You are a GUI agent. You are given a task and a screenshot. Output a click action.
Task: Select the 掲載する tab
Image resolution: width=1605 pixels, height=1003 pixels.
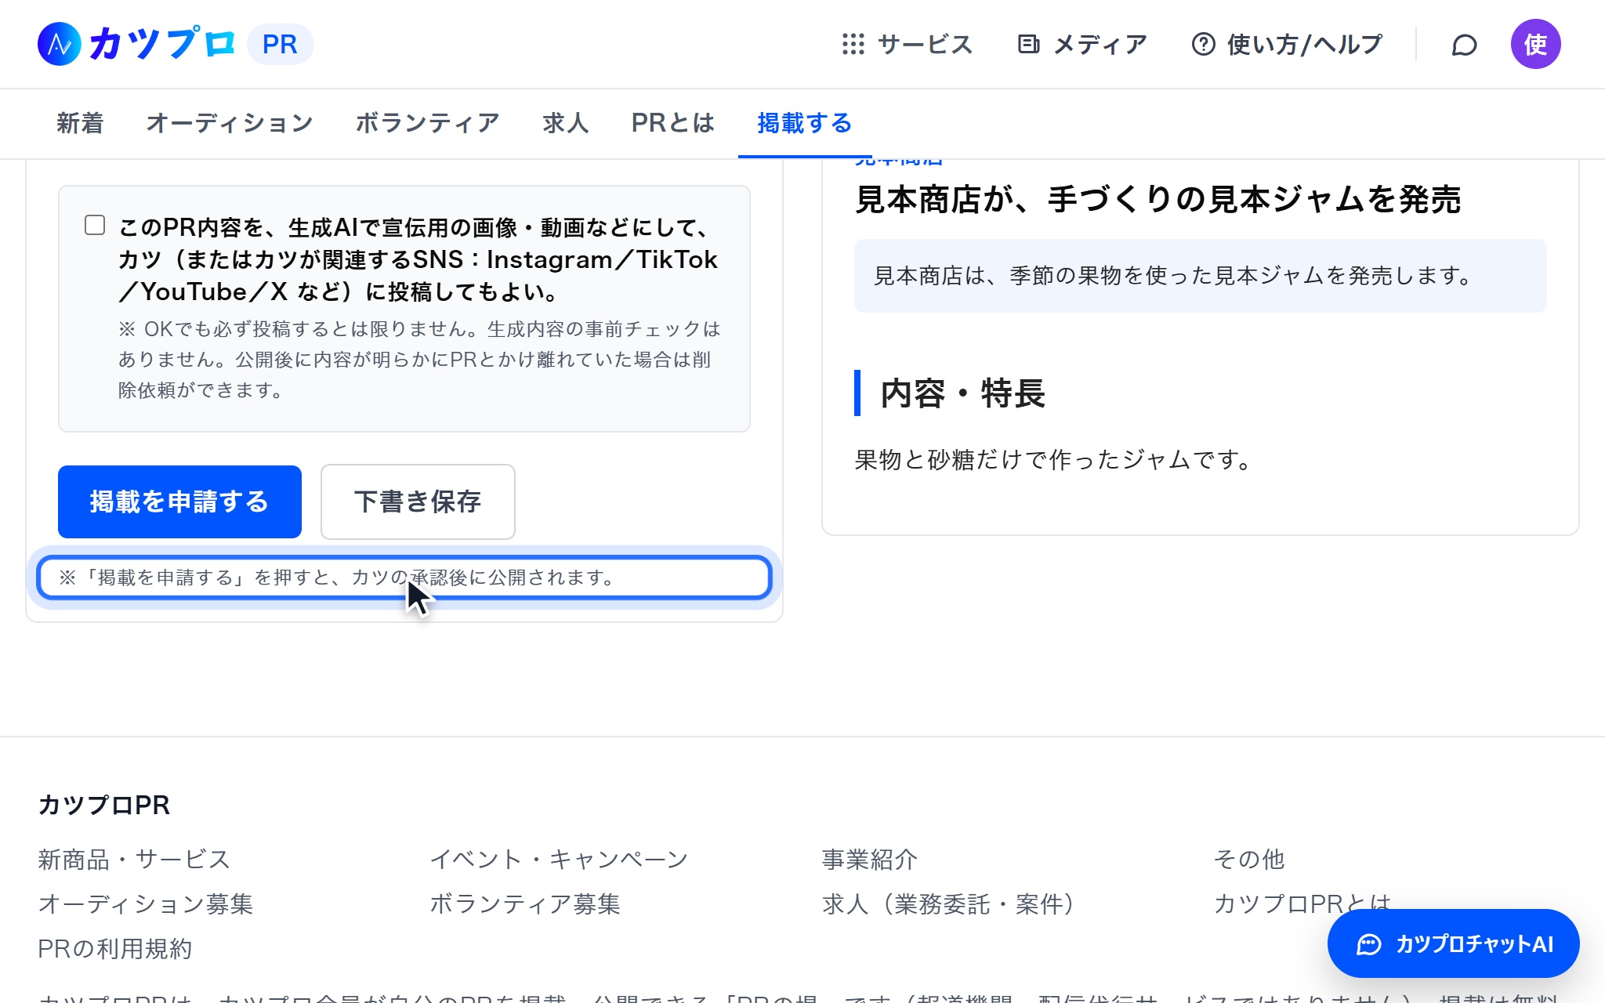(x=805, y=123)
